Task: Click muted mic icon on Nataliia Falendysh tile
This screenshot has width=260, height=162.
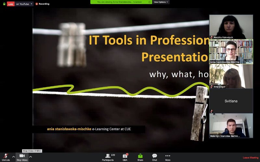Action: tap(212, 37)
